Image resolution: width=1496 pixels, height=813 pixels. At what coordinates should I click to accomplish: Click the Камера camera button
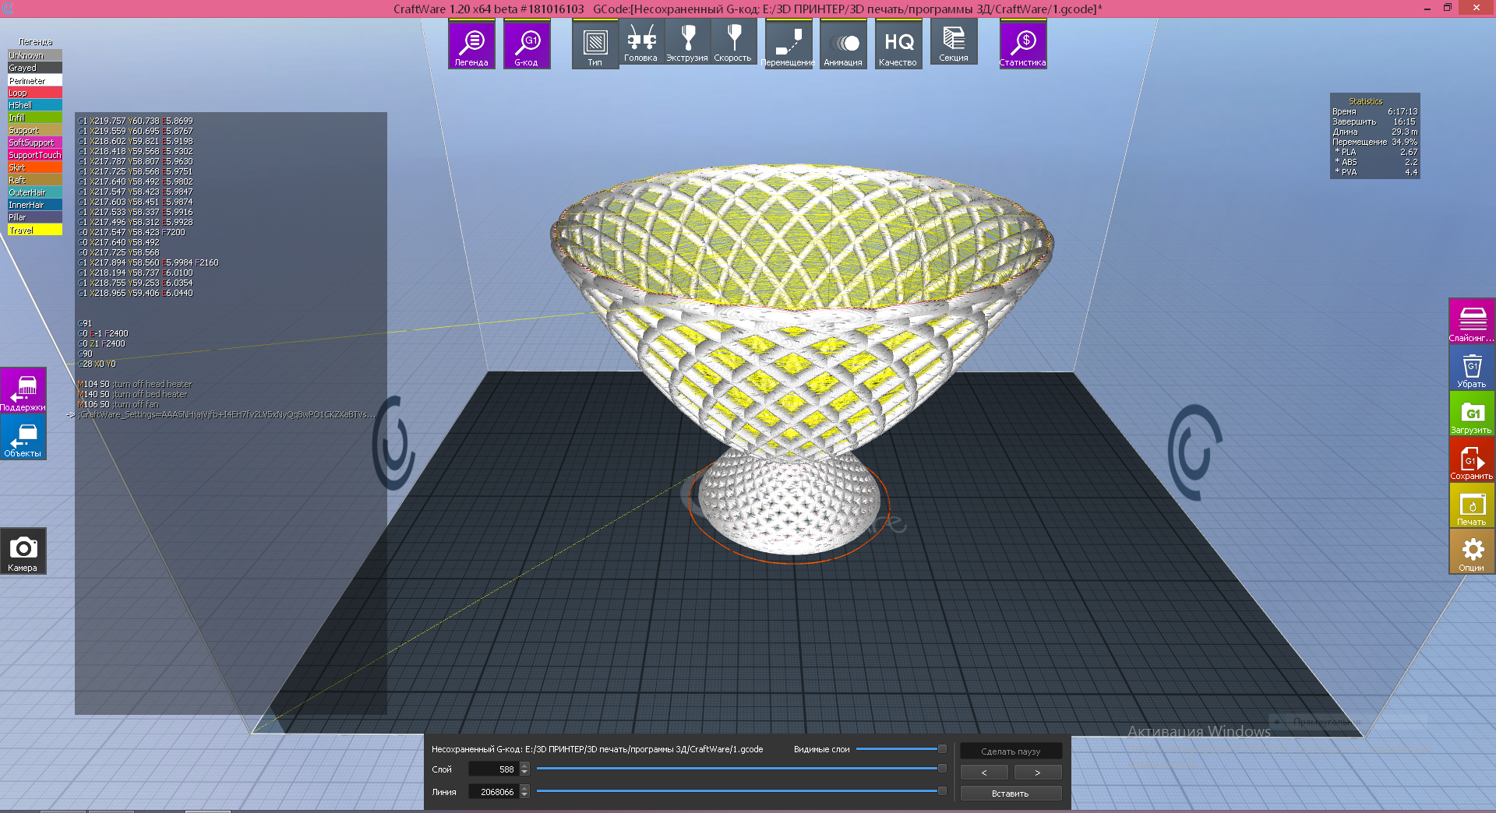23,551
